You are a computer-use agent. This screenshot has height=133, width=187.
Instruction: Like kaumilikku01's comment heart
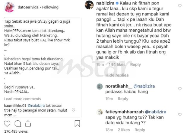(x=73, y=110)
